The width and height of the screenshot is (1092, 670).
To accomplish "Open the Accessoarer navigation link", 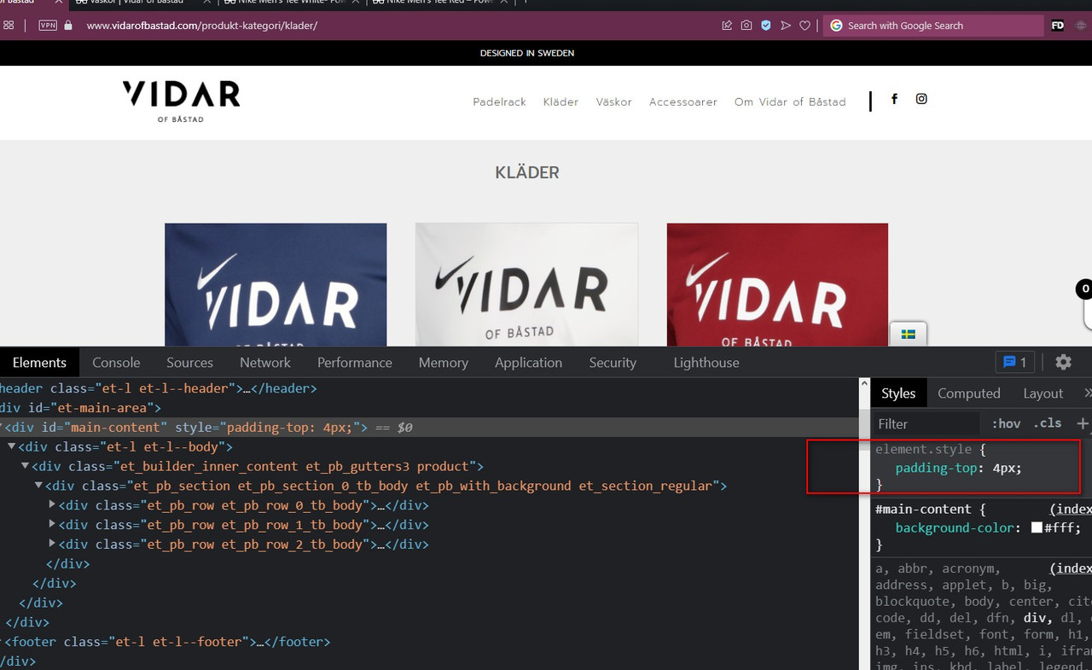I will point(683,102).
